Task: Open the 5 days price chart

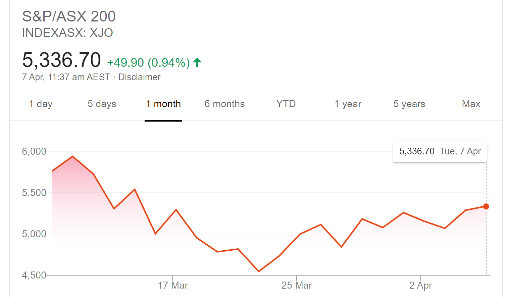Action: pos(102,104)
